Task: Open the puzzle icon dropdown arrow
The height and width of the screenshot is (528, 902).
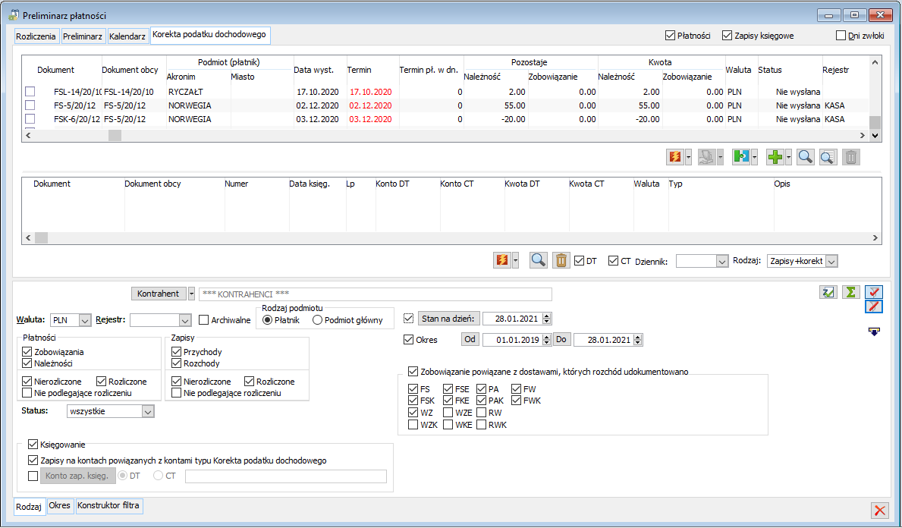Action: [x=753, y=157]
